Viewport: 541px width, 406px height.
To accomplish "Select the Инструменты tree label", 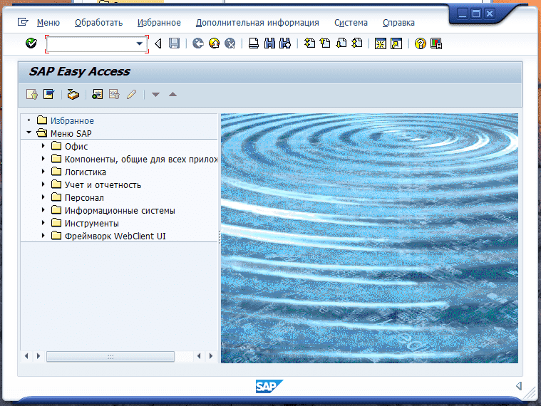I will tap(92, 224).
